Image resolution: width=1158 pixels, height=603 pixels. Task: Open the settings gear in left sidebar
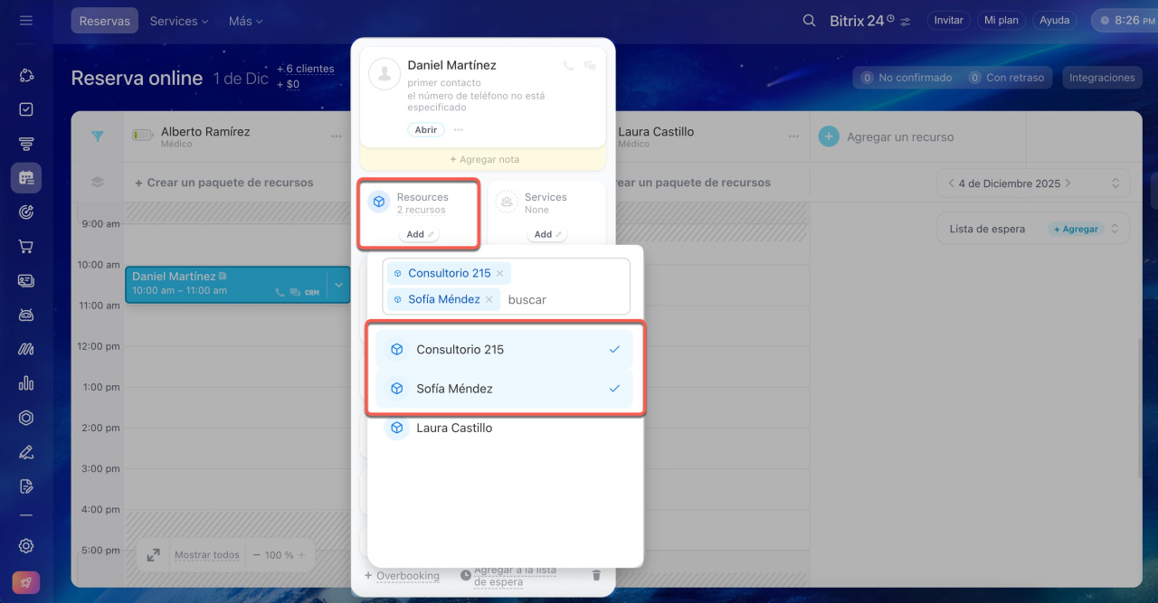pos(26,545)
